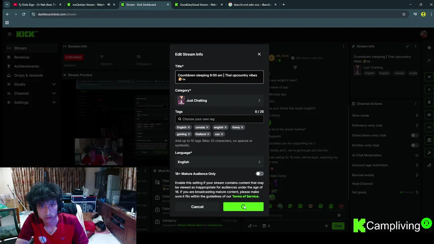
Task: Click the green save button in the dialog
Action: [243, 207]
